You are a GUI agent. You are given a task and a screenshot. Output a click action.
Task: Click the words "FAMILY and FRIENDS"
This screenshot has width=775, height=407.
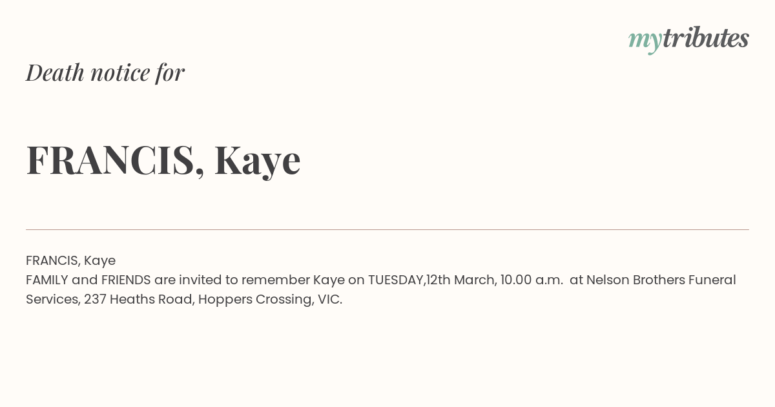tap(88, 280)
